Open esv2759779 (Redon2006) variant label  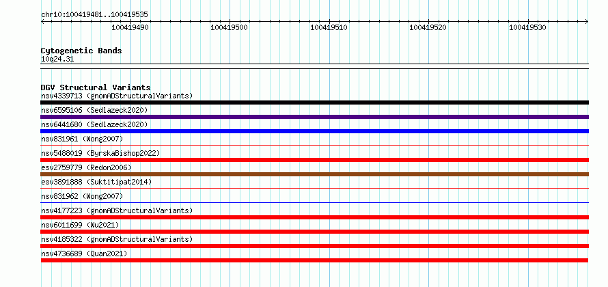(x=86, y=167)
